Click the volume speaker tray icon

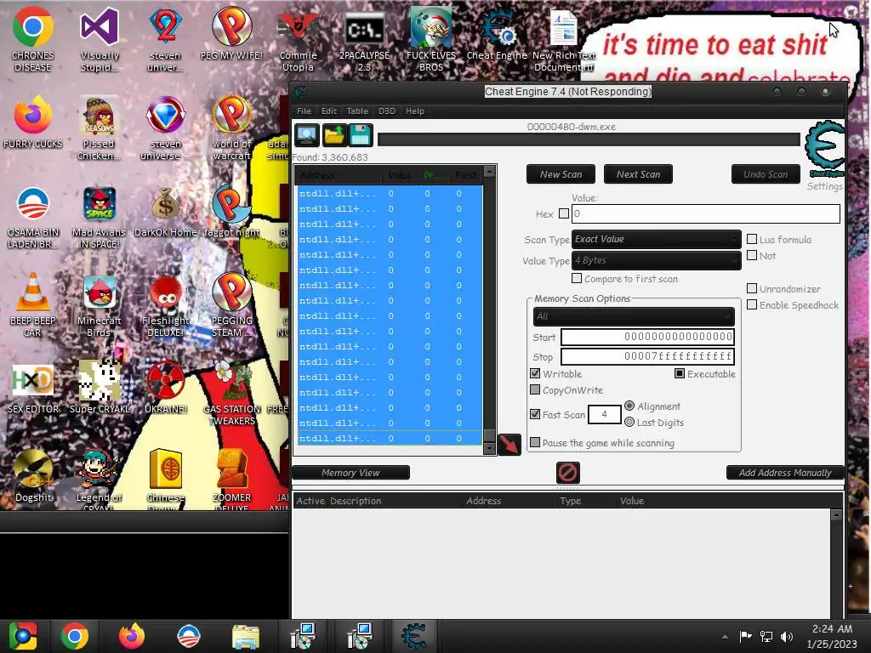(787, 636)
